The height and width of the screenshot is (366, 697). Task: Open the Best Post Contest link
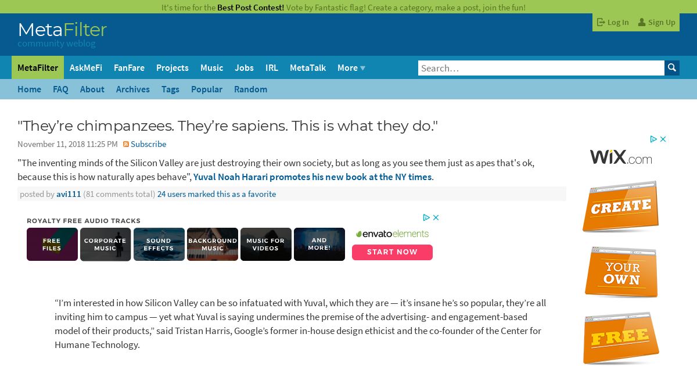coord(250,8)
